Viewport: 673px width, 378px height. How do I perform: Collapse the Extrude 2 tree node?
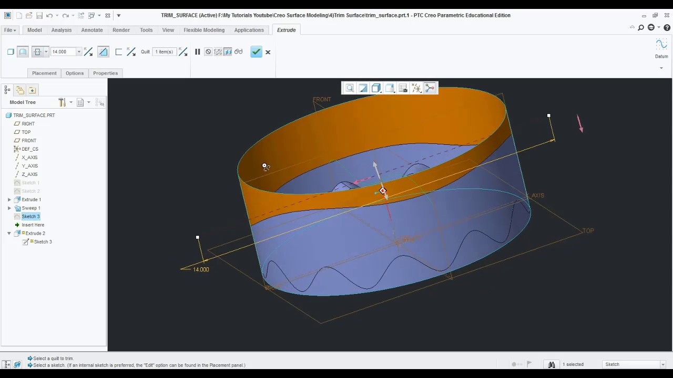point(9,233)
